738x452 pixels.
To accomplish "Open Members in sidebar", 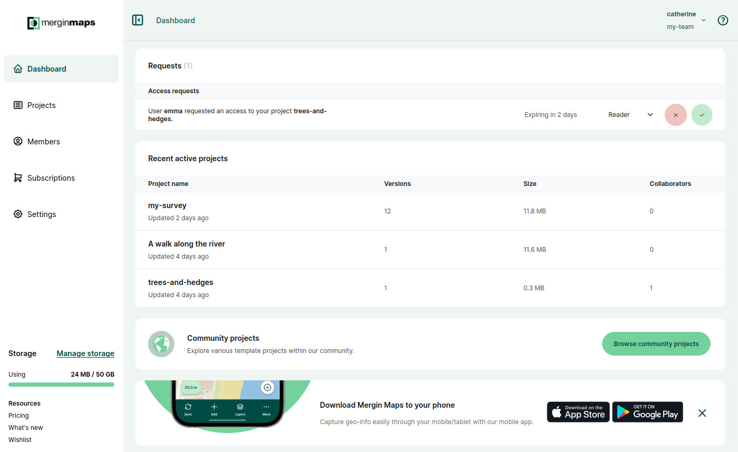I will [61, 142].
